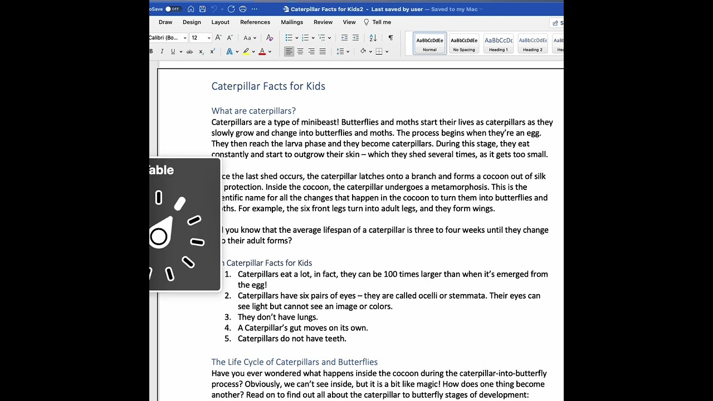
Task: Toggle underline formatting
Action: coord(173,52)
